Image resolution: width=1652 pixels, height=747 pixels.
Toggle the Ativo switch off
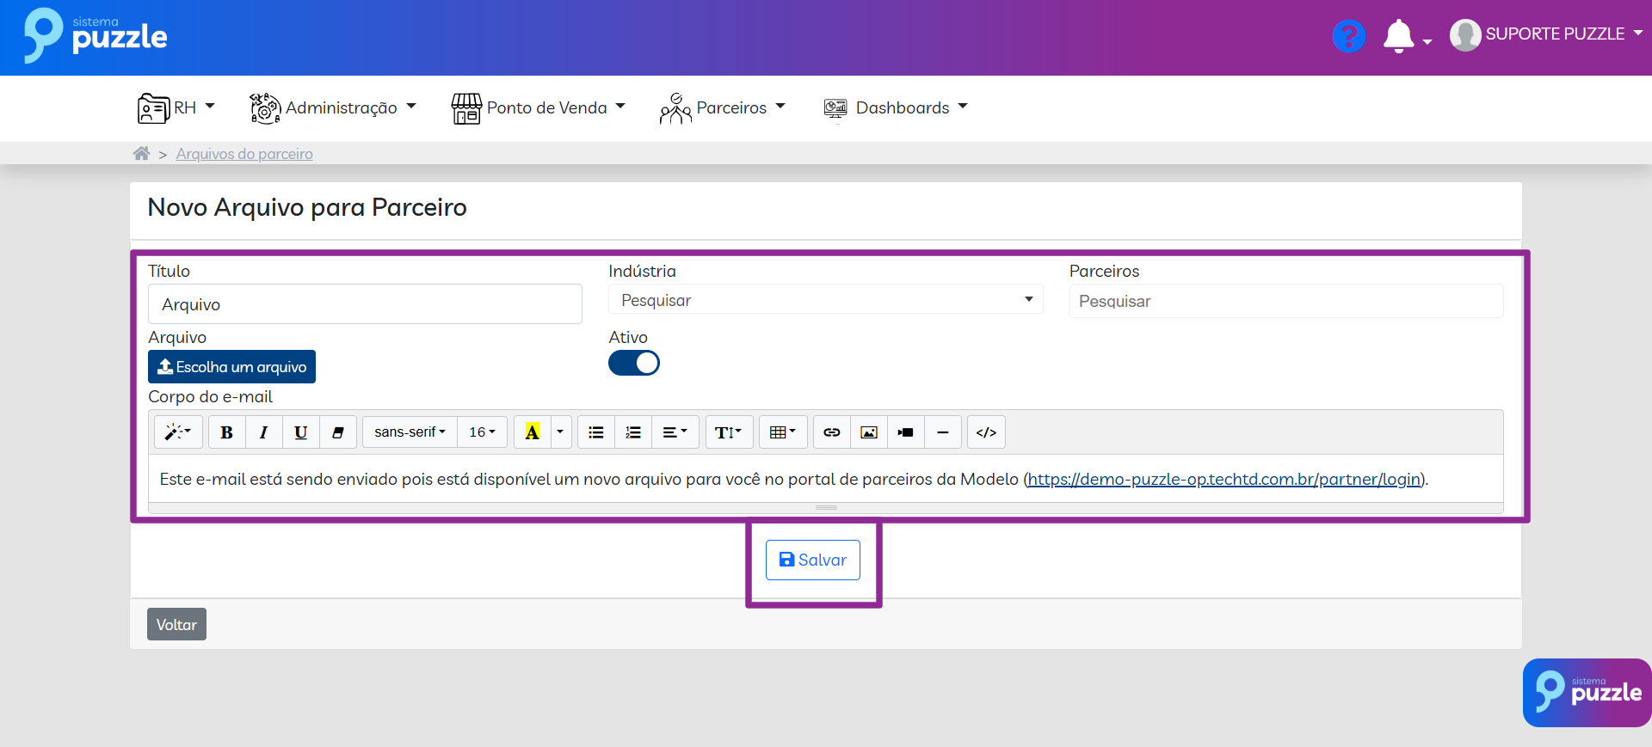point(634,364)
